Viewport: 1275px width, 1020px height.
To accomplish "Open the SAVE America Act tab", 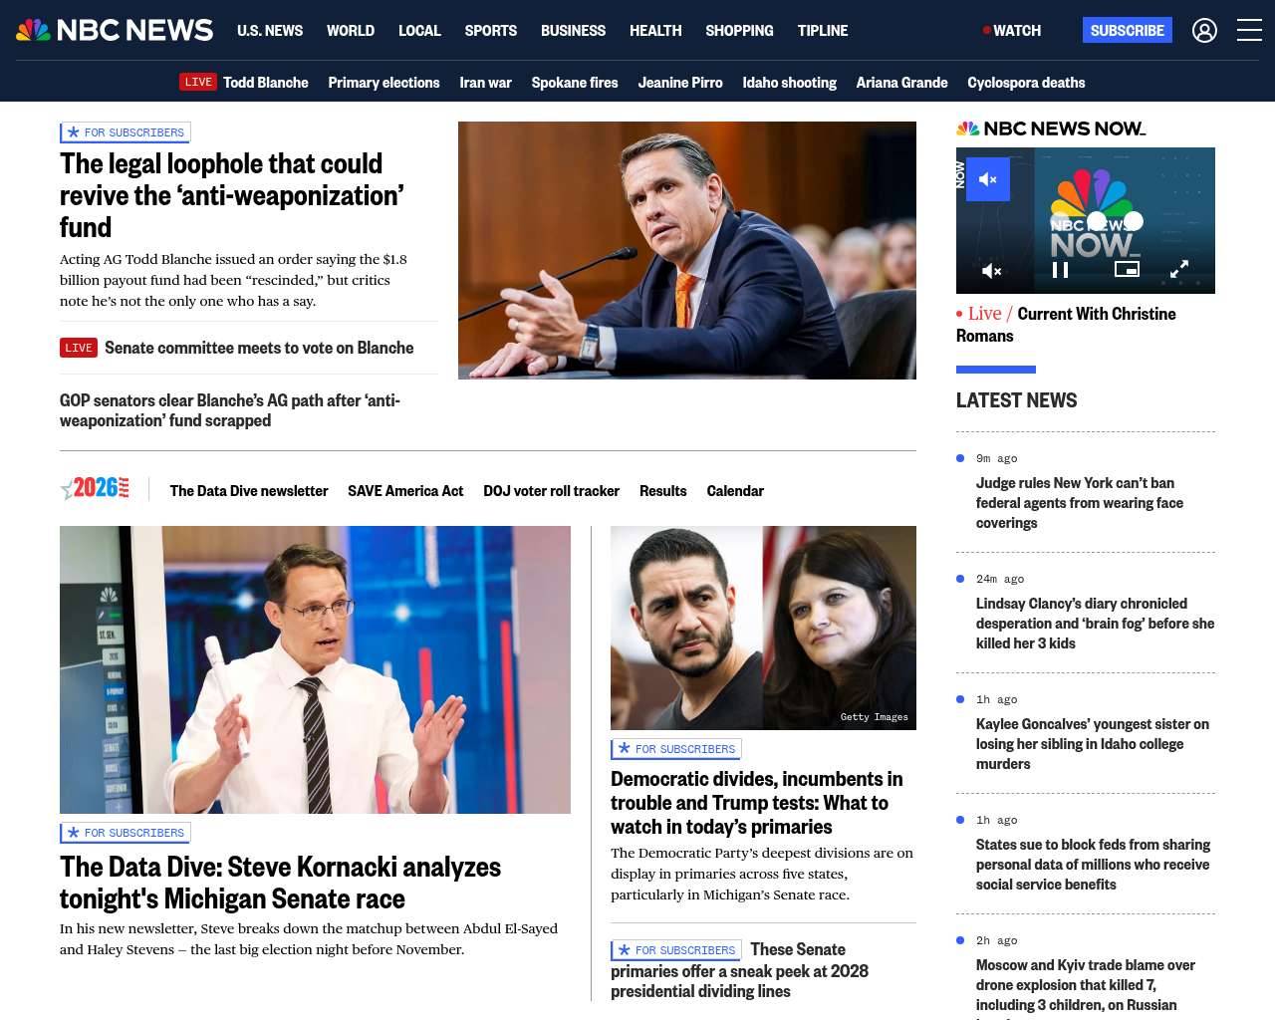I will pos(405,491).
